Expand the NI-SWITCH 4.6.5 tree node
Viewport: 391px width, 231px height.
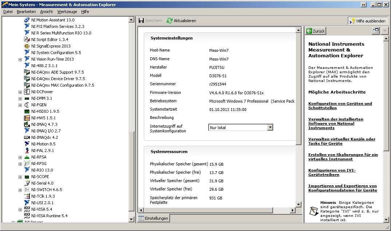[20, 190]
